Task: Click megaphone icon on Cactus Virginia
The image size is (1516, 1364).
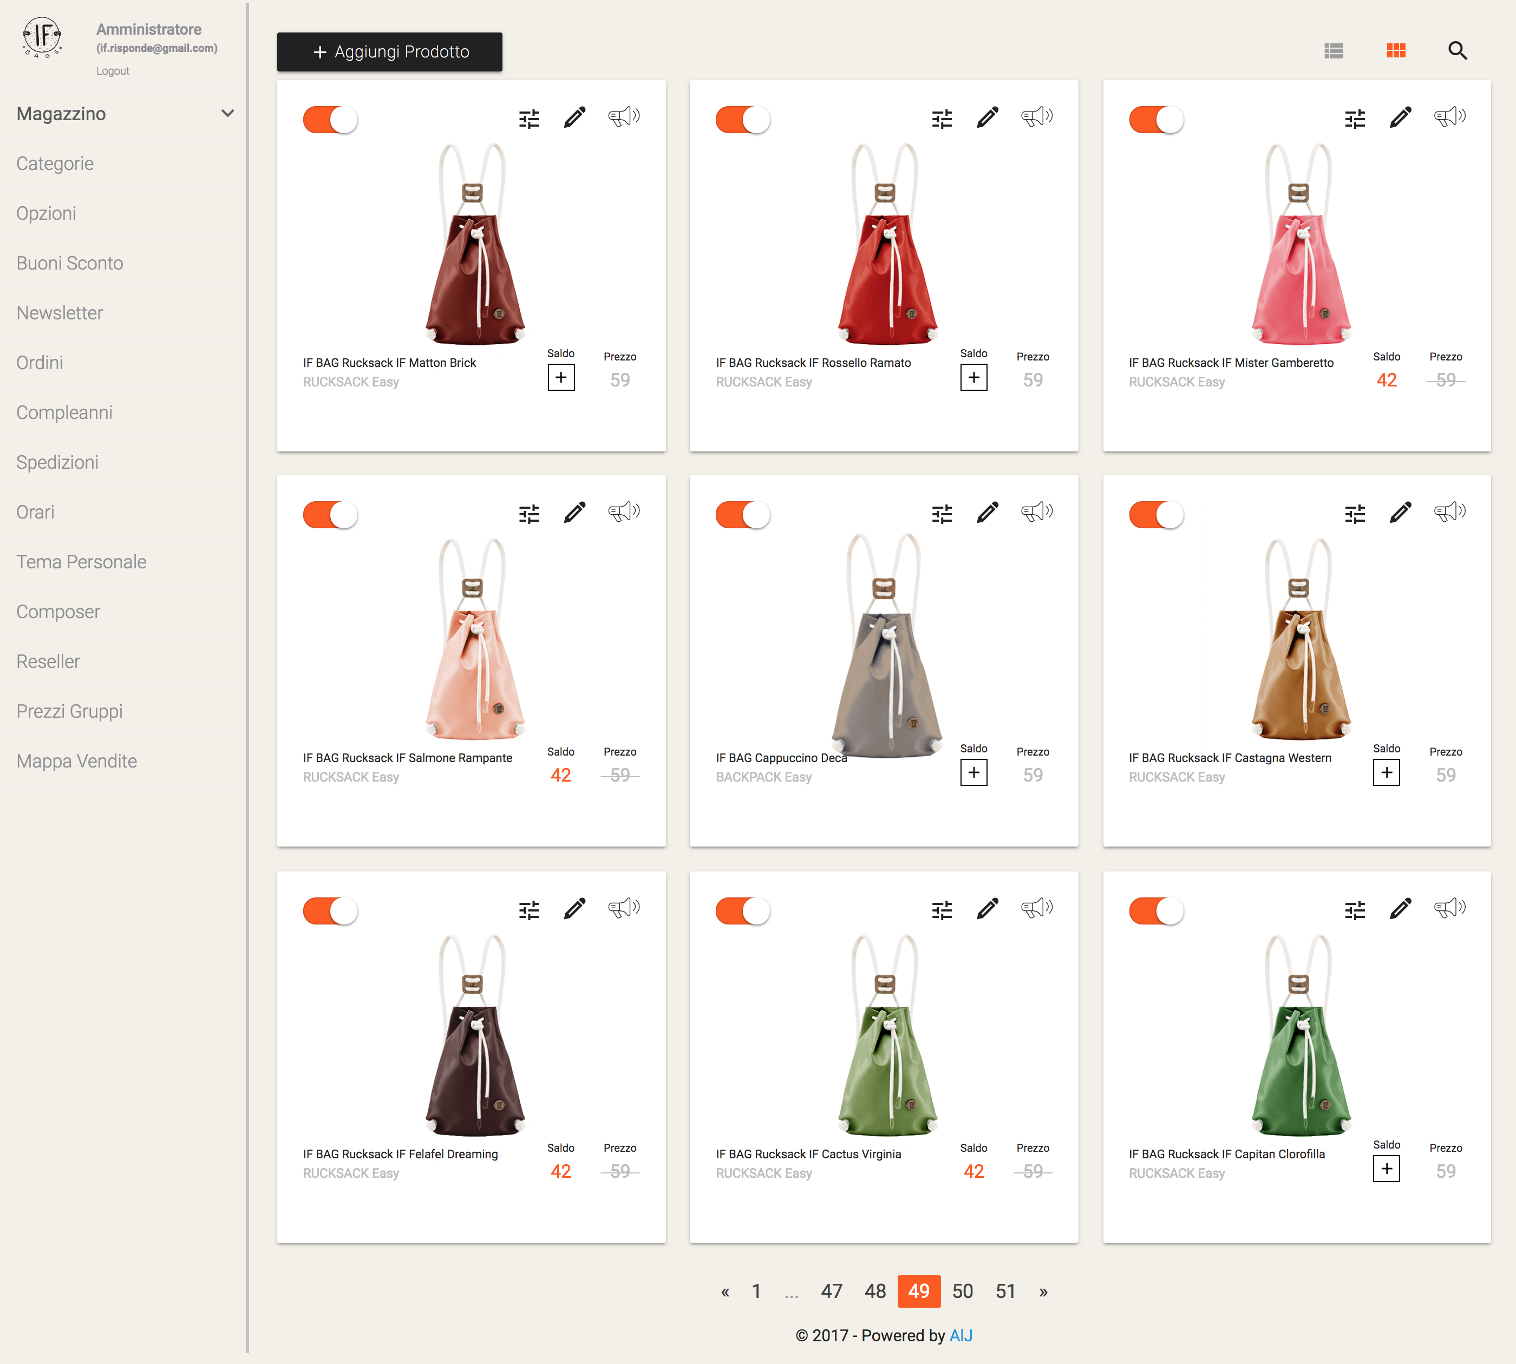Action: tap(1036, 908)
